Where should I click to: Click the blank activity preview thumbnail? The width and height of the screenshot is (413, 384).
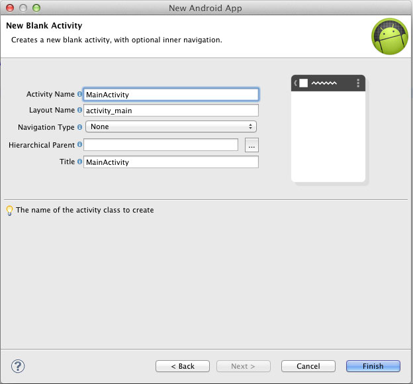tap(328, 128)
